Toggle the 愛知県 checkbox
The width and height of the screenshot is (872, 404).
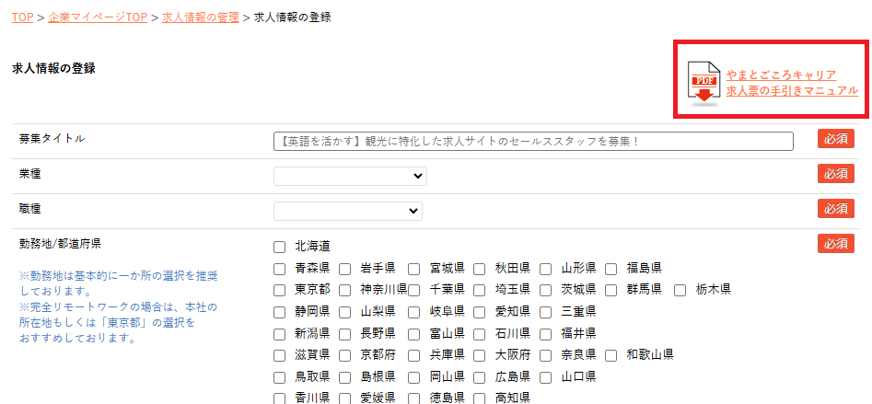(480, 312)
